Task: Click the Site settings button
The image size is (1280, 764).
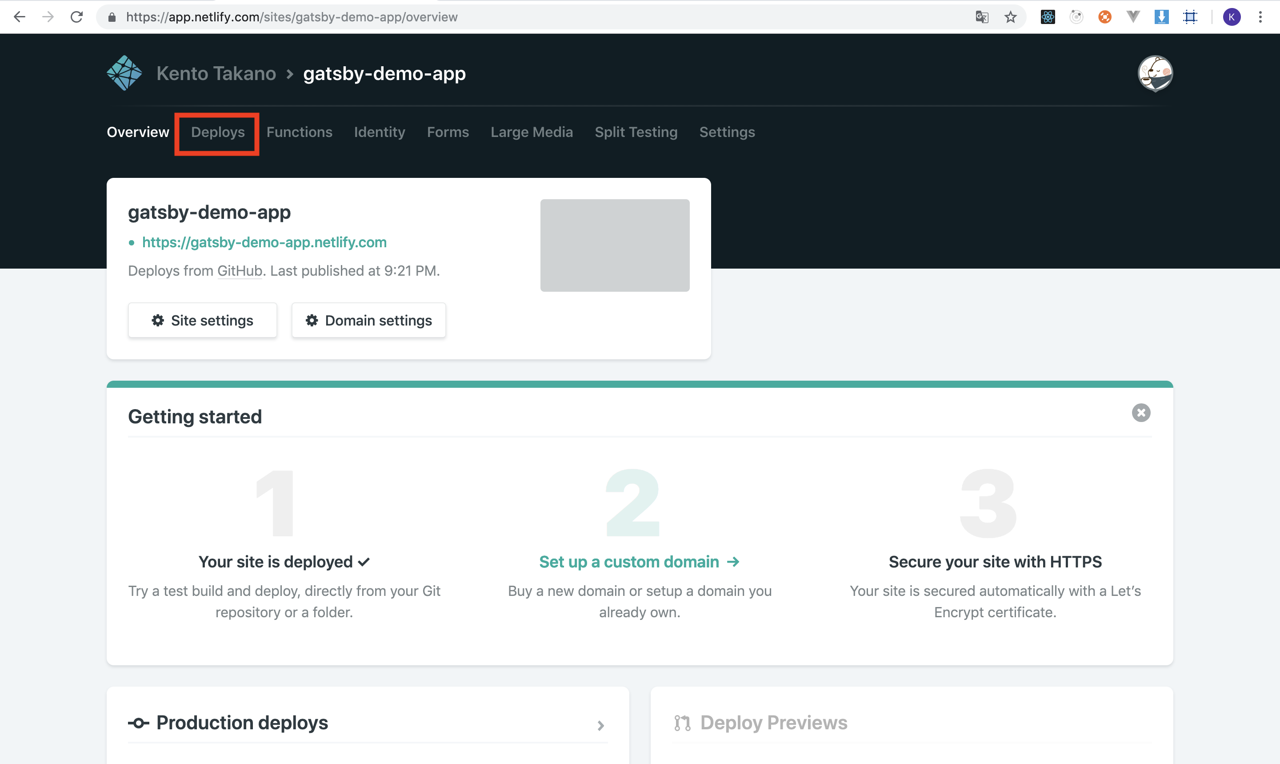Action: (x=202, y=320)
